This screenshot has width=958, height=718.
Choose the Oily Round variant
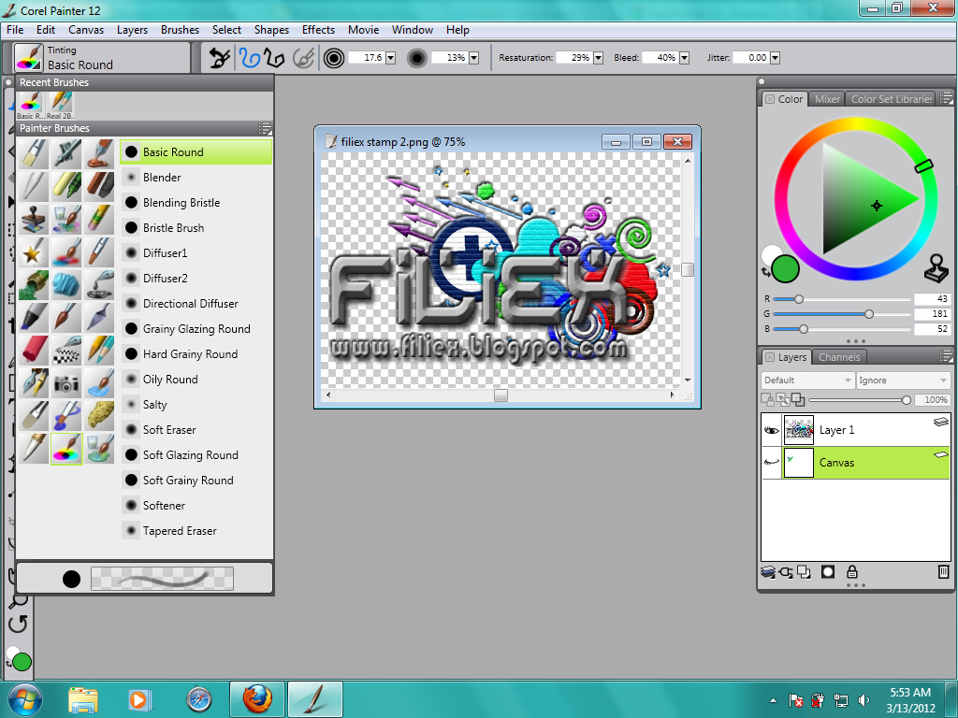pyautogui.click(x=196, y=380)
